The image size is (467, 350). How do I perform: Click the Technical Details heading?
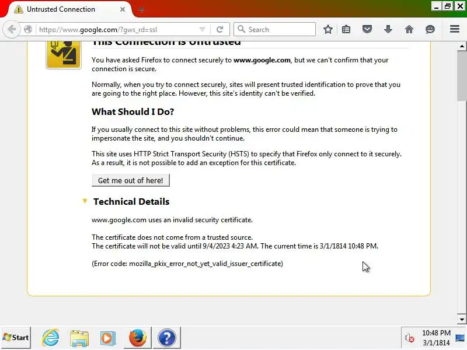click(x=131, y=201)
